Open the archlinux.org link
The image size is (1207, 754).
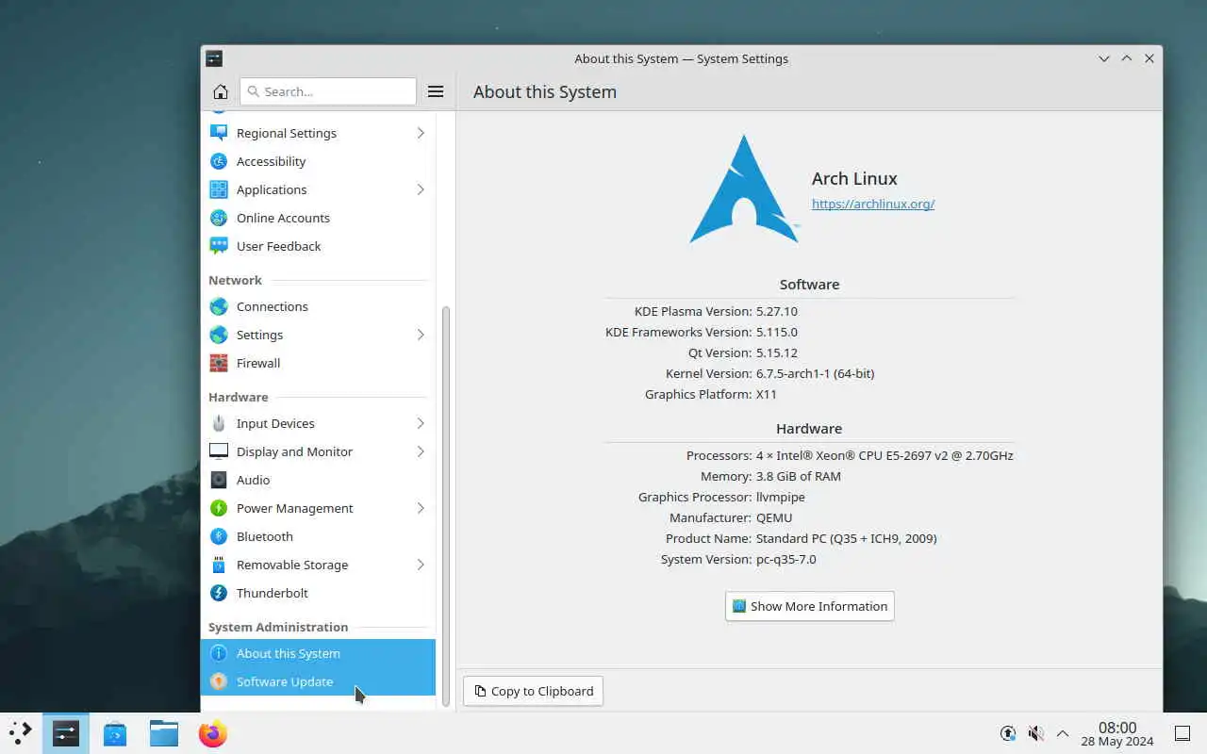tap(873, 204)
